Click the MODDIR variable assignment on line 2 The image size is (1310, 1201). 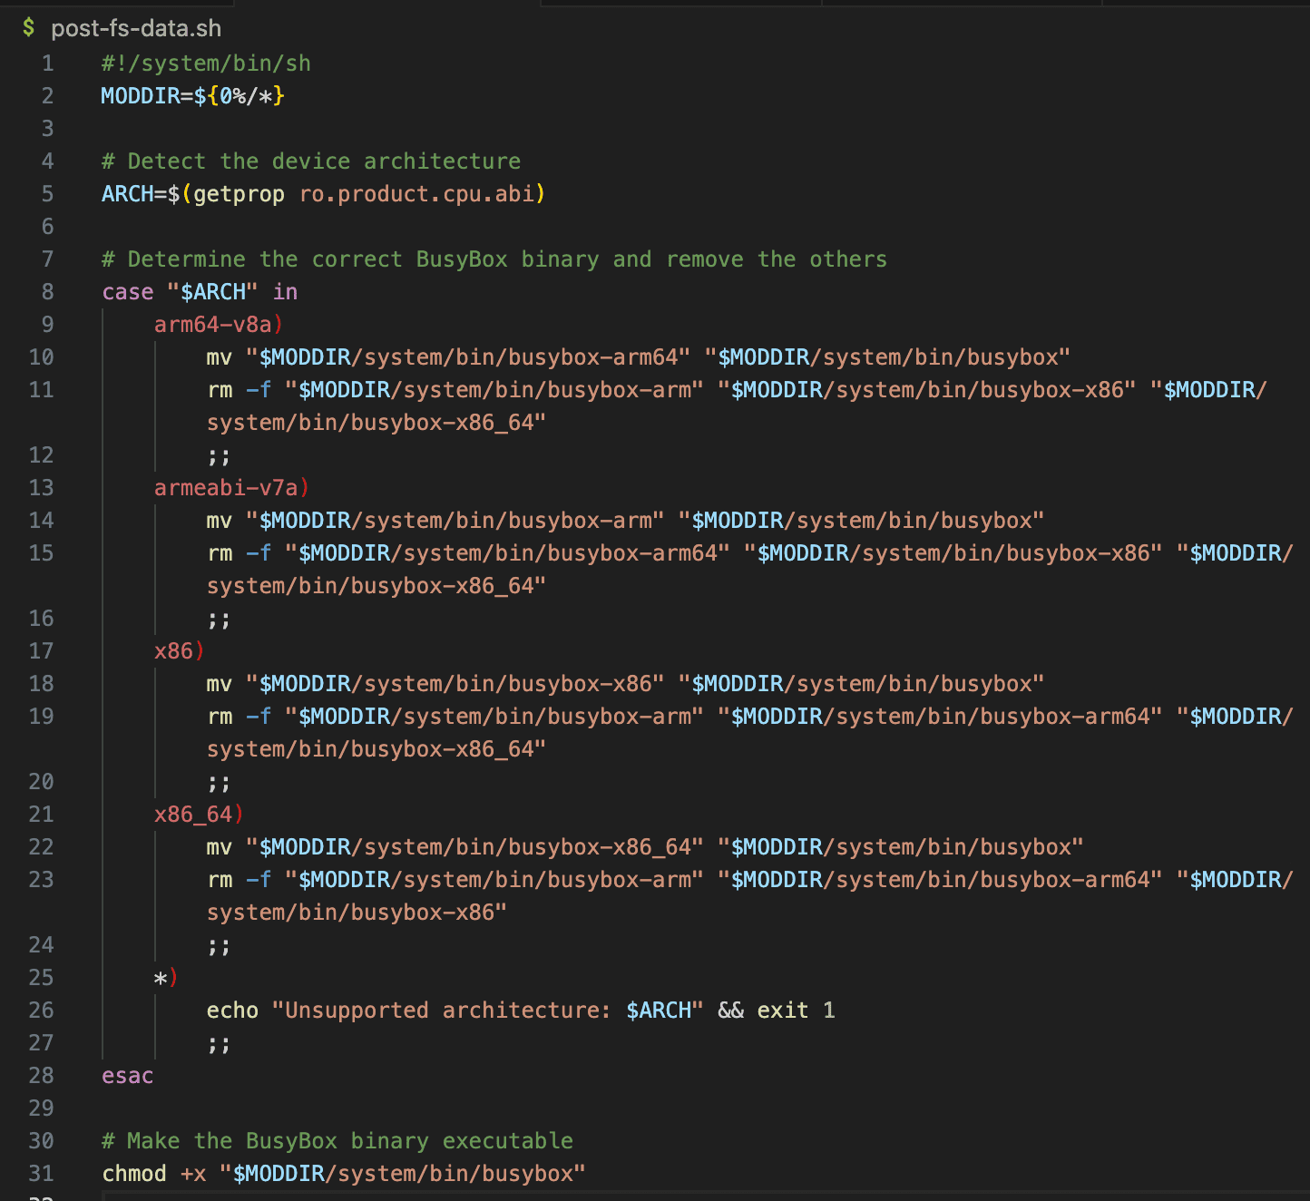[x=140, y=96]
